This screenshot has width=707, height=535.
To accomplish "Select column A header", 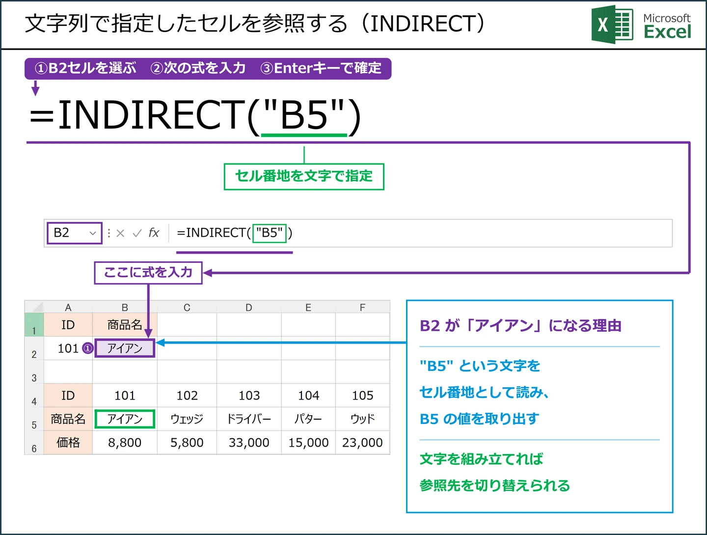I will [68, 307].
